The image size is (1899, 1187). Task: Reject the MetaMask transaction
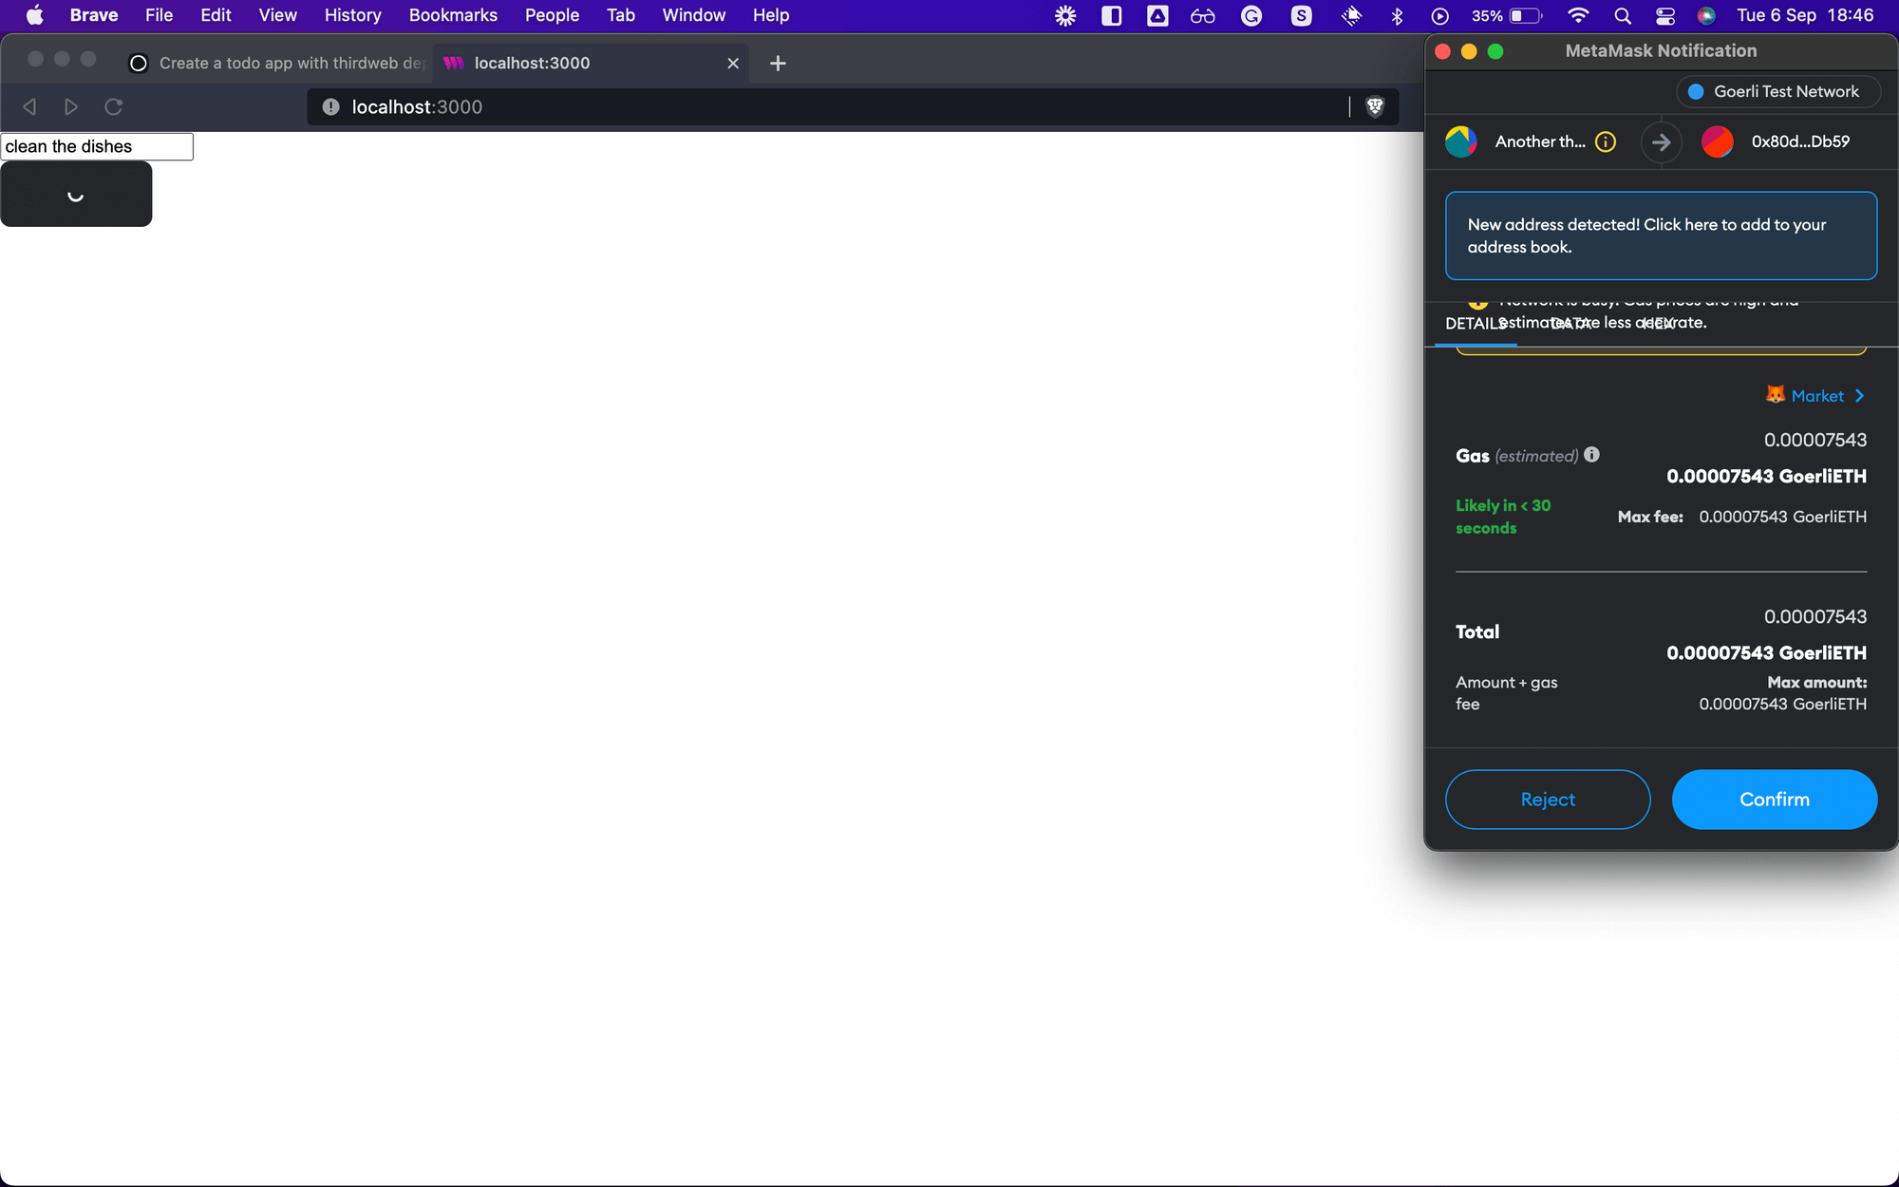pyautogui.click(x=1547, y=800)
